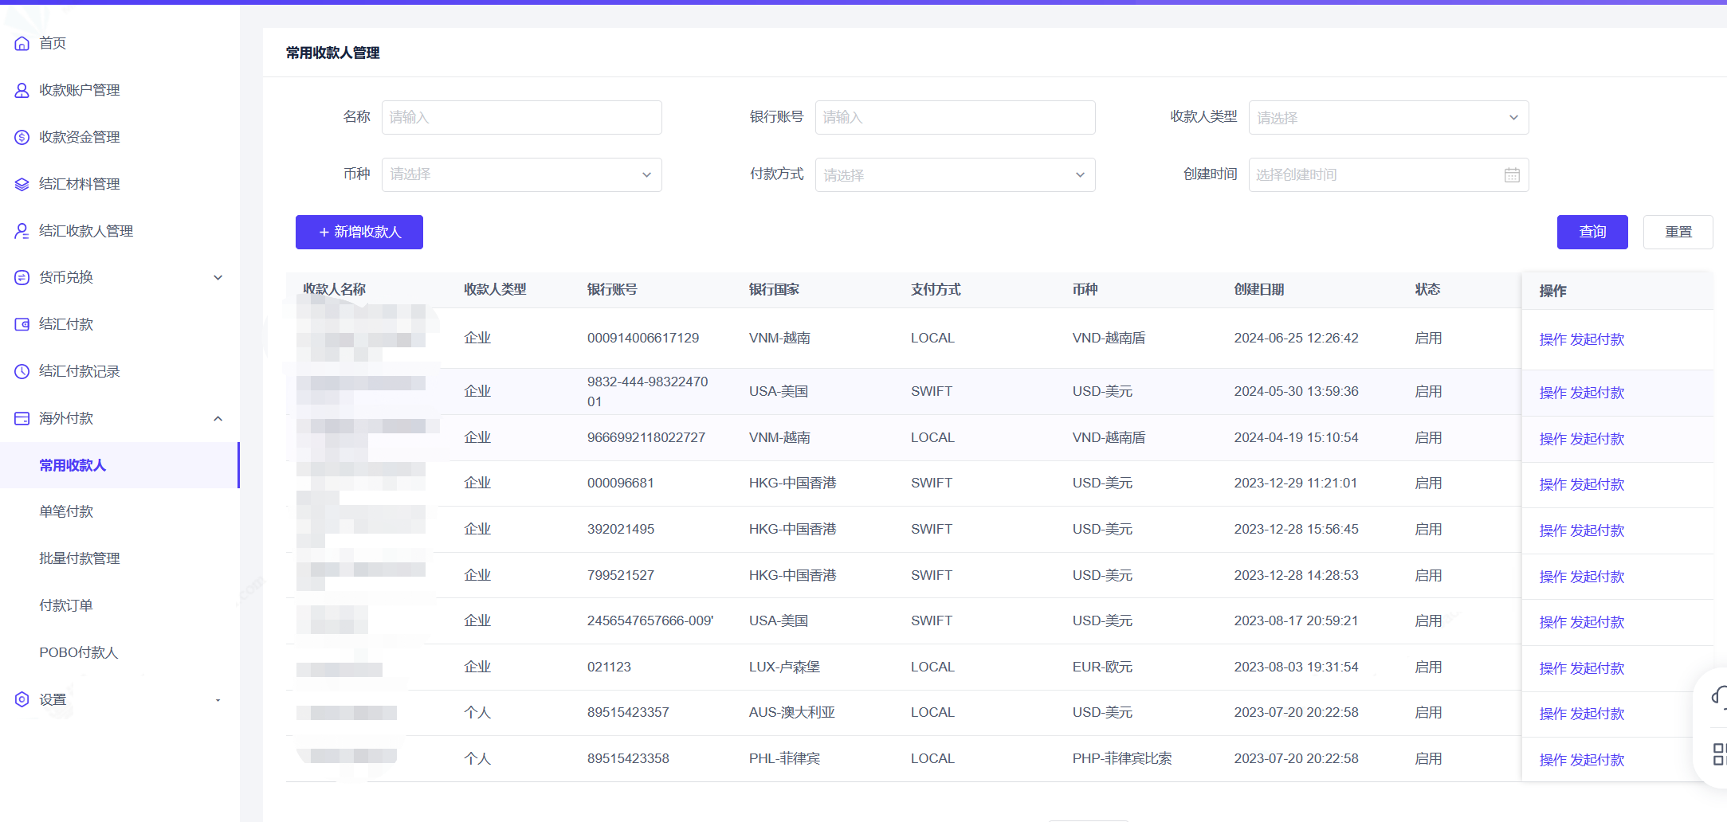Select POBO付款人 in sidebar

tap(78, 652)
